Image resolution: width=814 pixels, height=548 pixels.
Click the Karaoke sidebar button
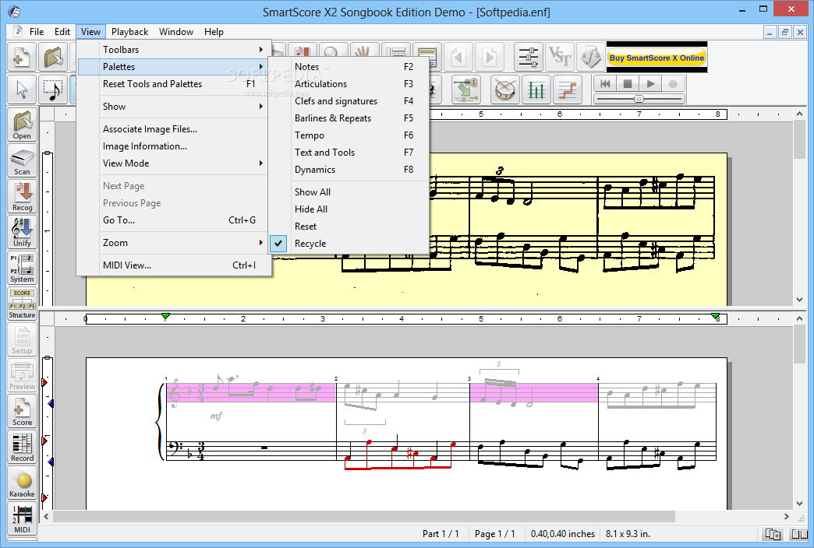(x=22, y=483)
